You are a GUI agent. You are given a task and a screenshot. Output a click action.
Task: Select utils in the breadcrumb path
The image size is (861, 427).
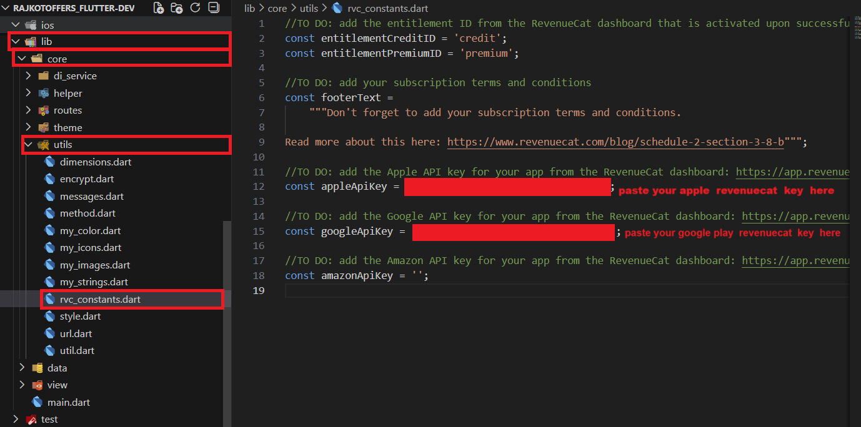point(308,9)
